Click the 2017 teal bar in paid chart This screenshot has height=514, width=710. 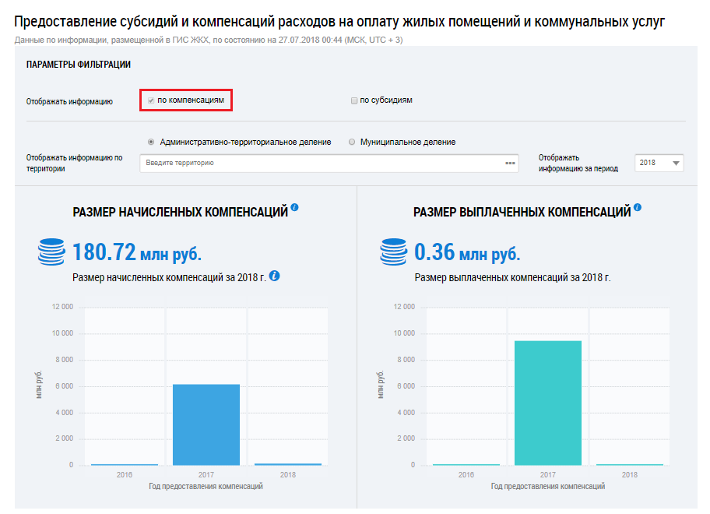pos(549,403)
